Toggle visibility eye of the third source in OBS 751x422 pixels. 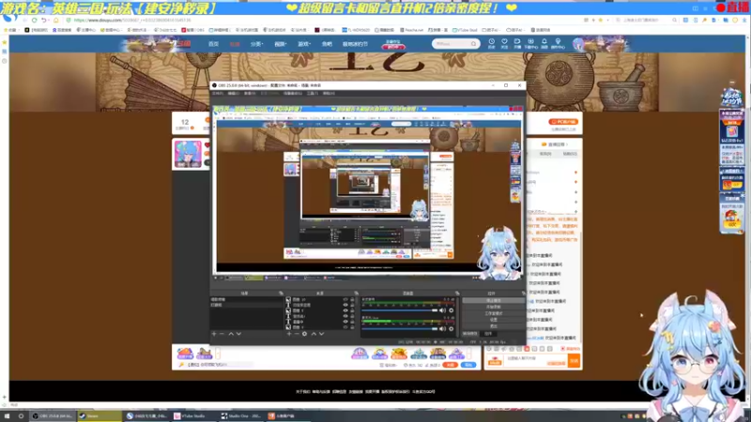pyautogui.click(x=345, y=310)
